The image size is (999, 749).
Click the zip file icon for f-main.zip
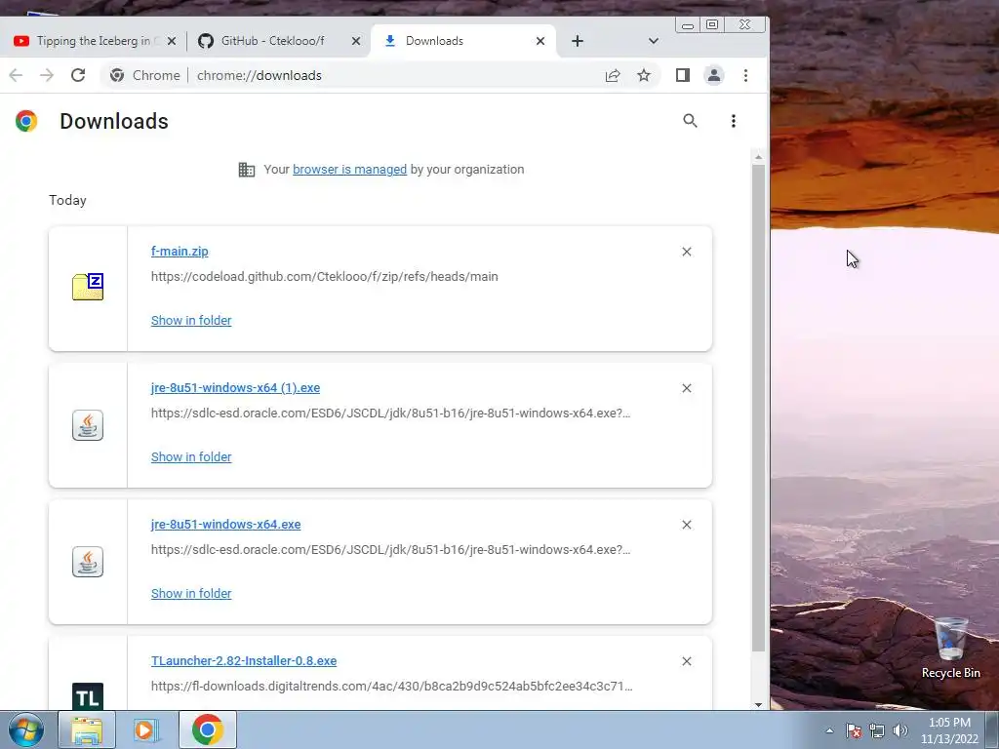click(x=88, y=287)
